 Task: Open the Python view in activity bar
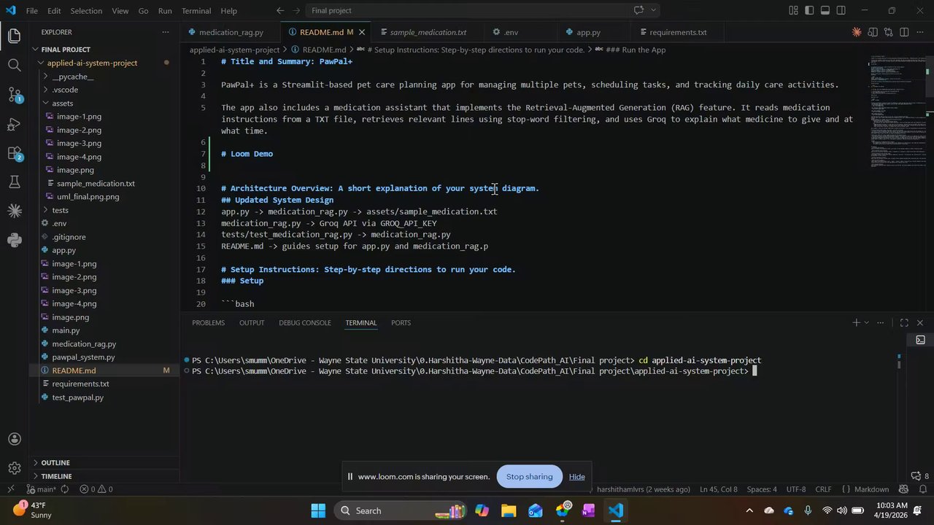14,240
